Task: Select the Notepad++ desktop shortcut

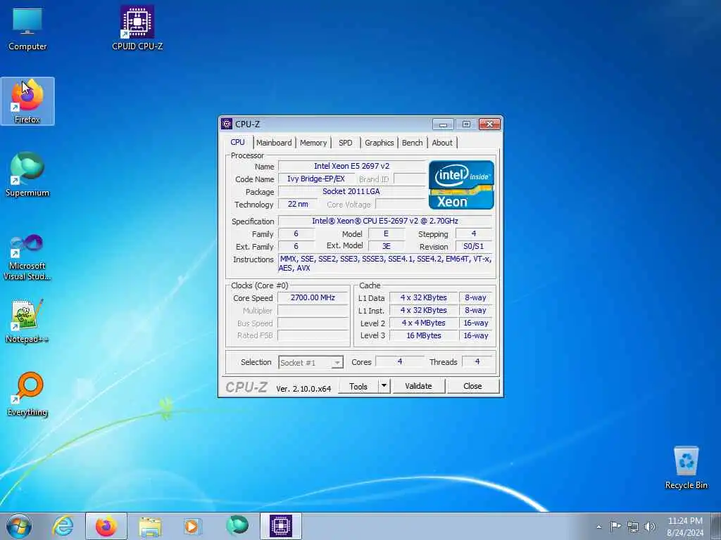Action: tap(27, 321)
